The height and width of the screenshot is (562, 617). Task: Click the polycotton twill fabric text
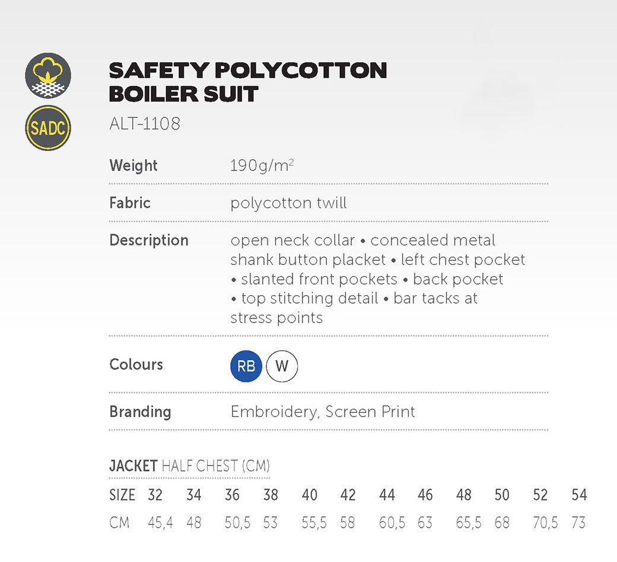288,203
